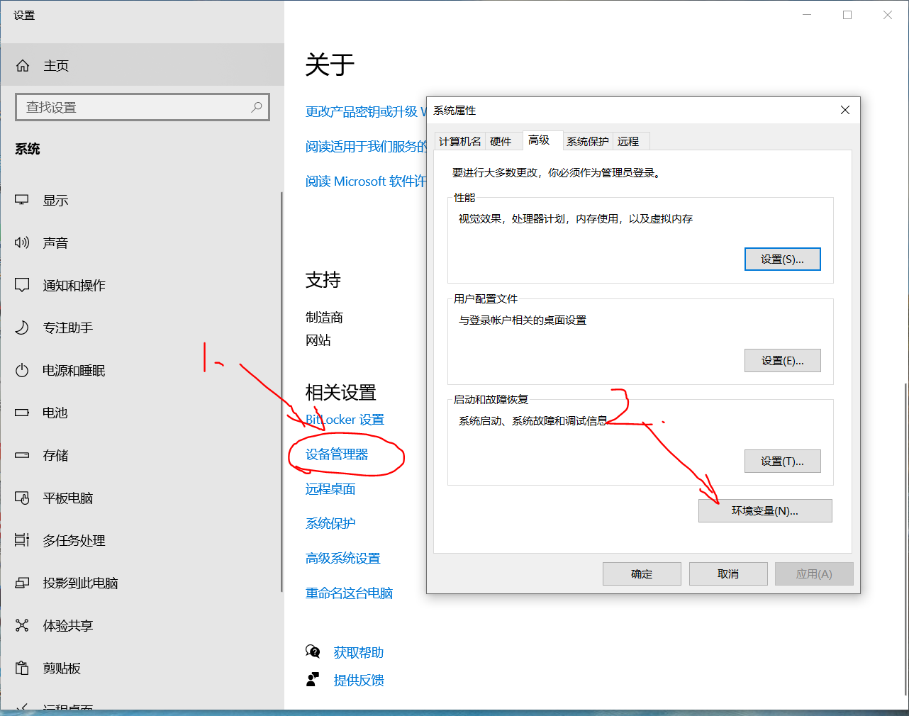Click the About page vertical scrollbar

[x=905, y=539]
